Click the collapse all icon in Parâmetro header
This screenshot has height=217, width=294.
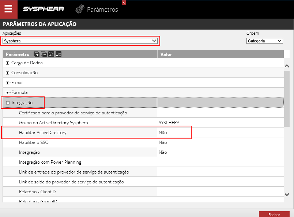tap(44, 54)
